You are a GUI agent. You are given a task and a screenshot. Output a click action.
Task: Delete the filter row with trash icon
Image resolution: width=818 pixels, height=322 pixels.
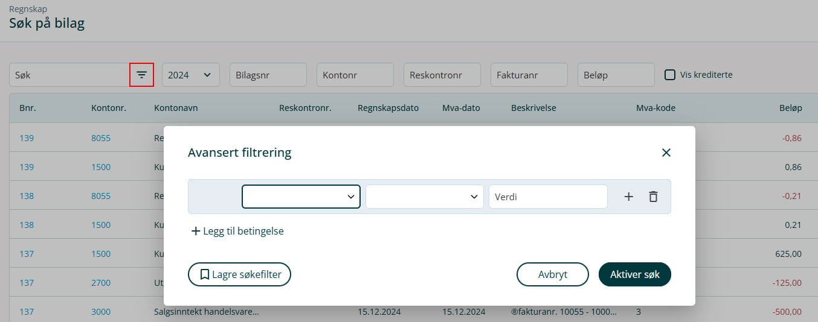tap(653, 197)
